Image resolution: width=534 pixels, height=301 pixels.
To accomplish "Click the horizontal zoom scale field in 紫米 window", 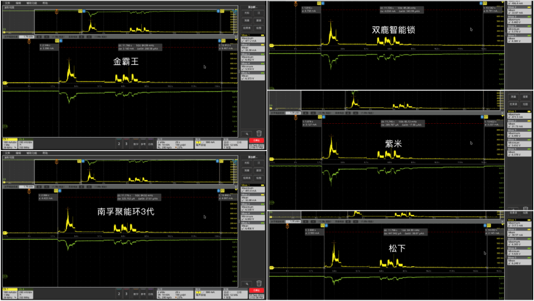I will point(294,113).
